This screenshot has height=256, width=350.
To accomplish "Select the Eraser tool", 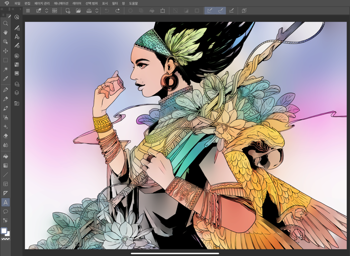I will click(x=6, y=136).
